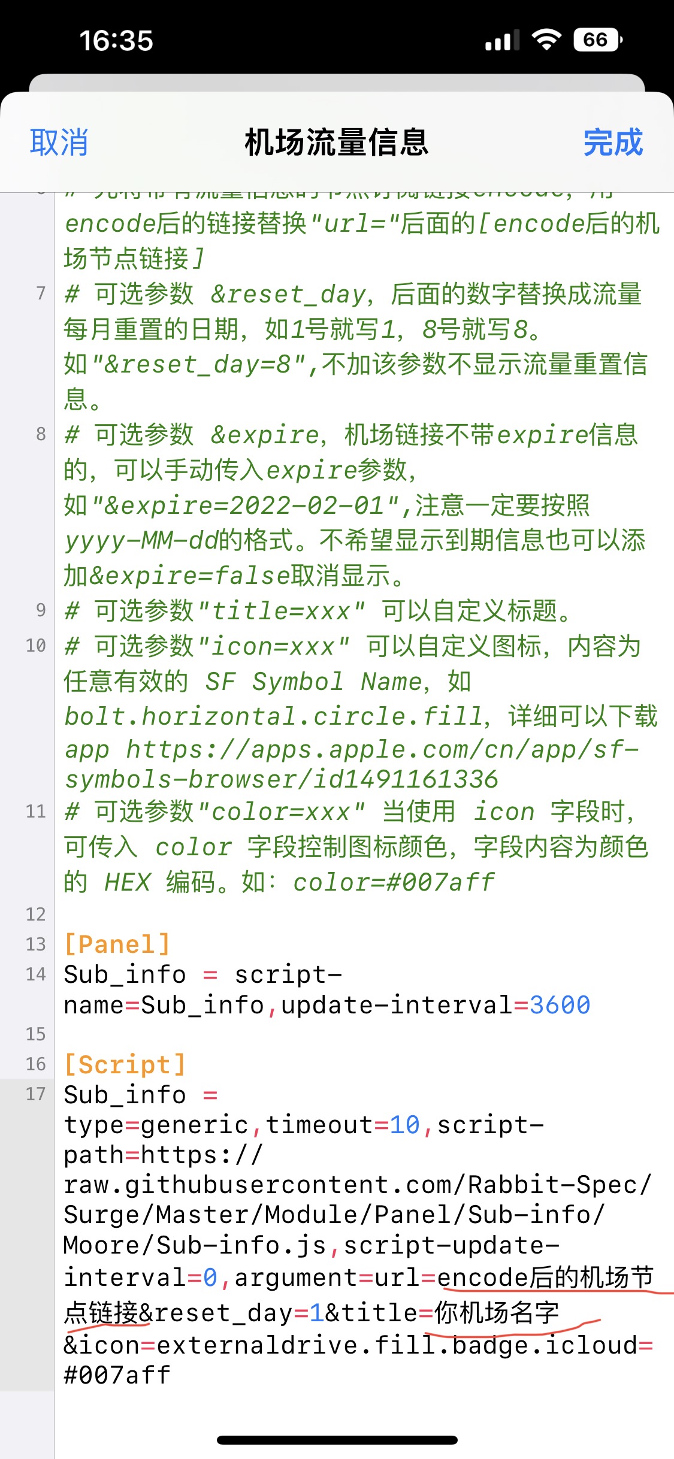Tap 完成 to finish editing

tap(613, 143)
